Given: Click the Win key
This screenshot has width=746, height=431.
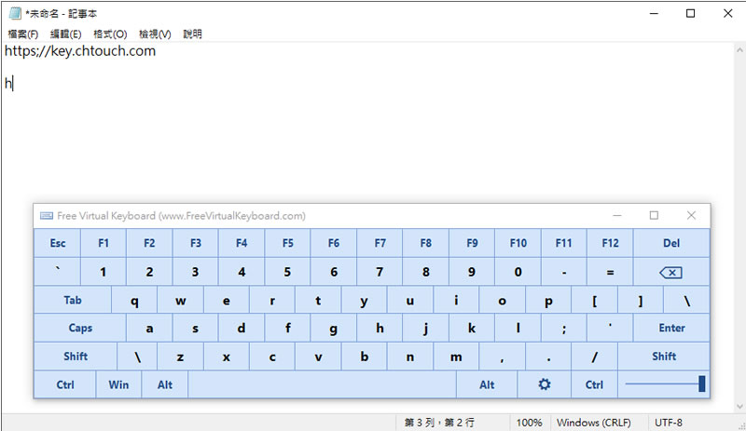Looking at the screenshot, I should (x=118, y=384).
